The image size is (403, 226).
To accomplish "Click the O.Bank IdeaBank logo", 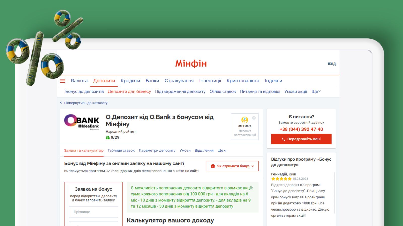I will coord(82,122).
